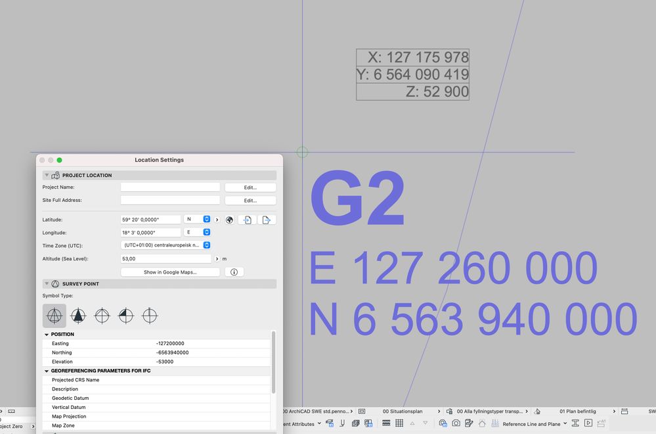Screen dimensions: 656x434
Task: Click the Latitude value field
Action: click(150, 220)
